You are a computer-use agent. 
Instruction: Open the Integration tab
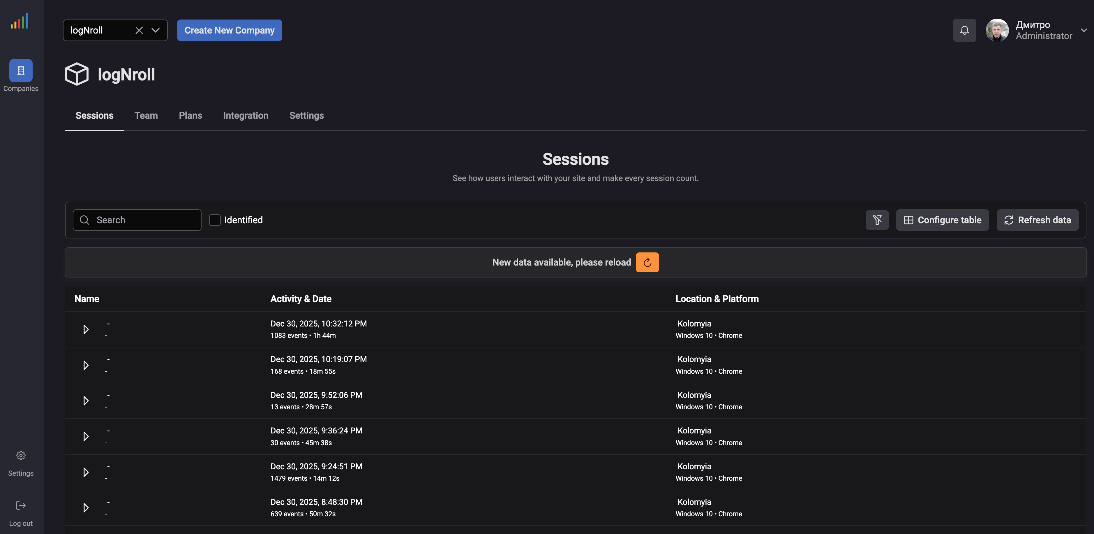(246, 116)
